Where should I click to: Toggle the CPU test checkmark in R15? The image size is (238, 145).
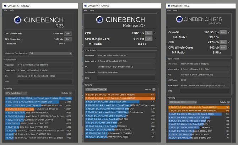[x=229, y=42]
